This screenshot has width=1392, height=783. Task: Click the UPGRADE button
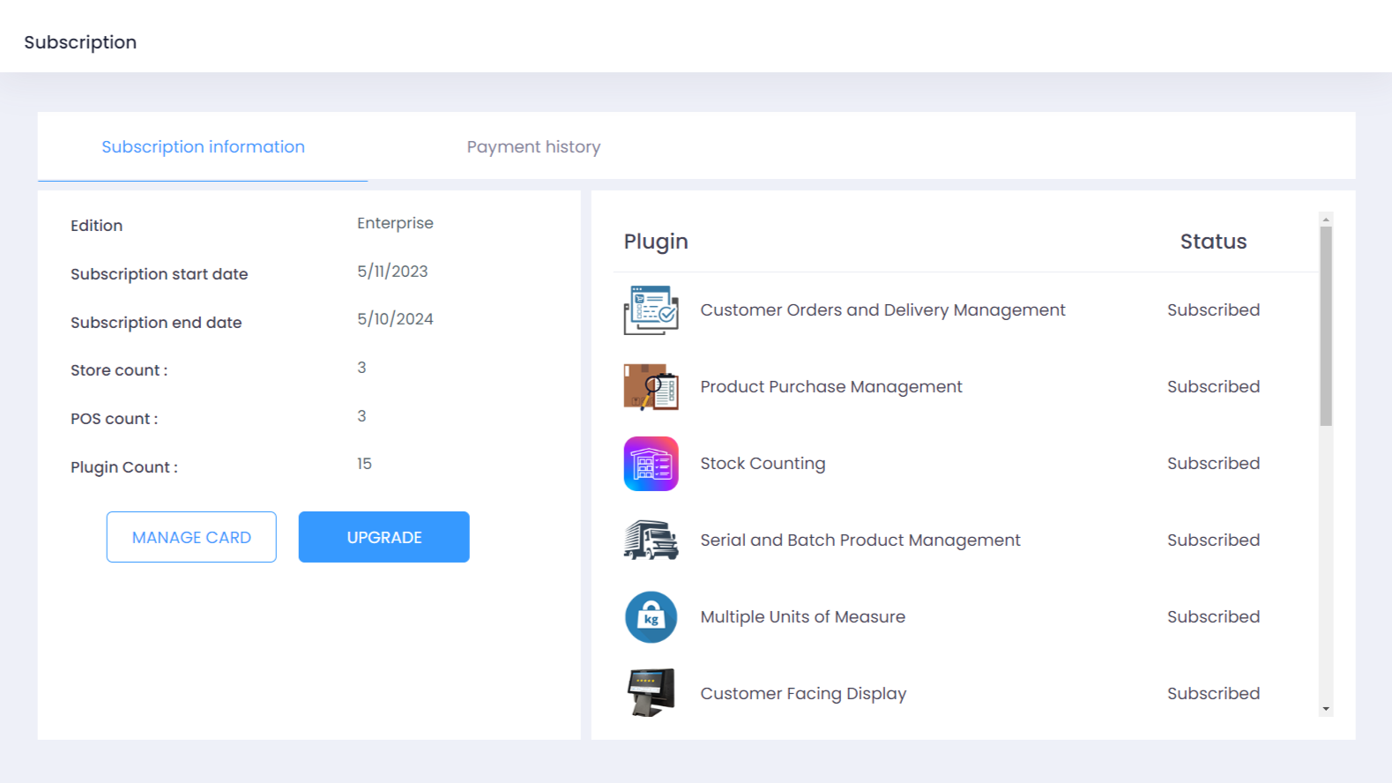point(383,537)
